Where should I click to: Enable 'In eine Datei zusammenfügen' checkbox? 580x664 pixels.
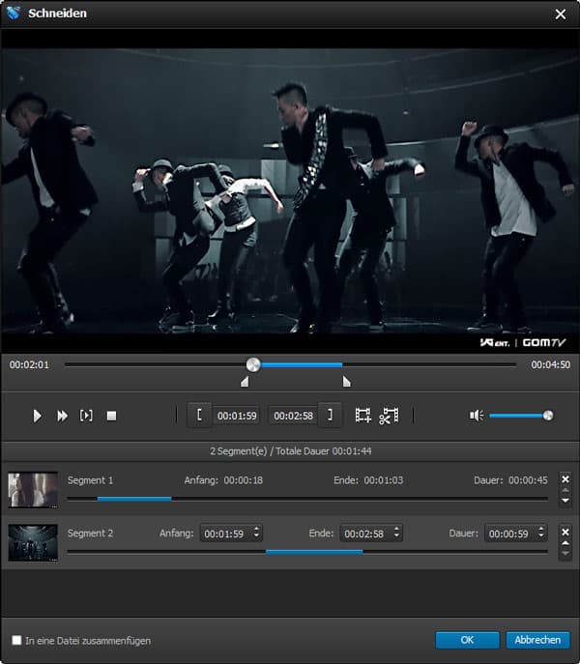click(x=16, y=640)
